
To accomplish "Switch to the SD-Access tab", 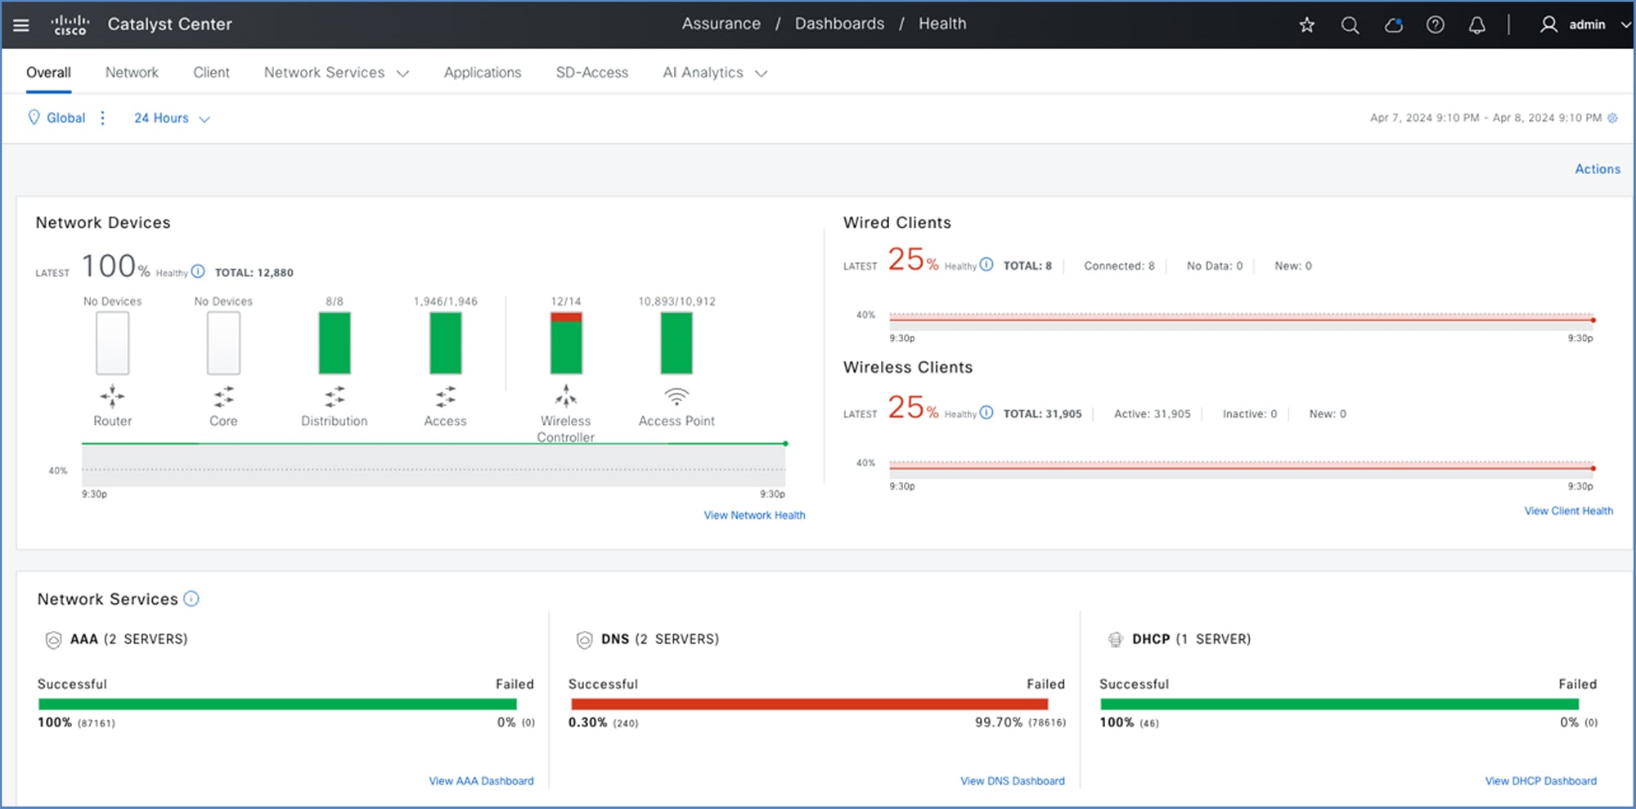I will 592,73.
